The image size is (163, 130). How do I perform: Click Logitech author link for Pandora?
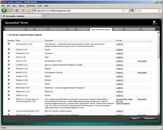tap(120, 80)
